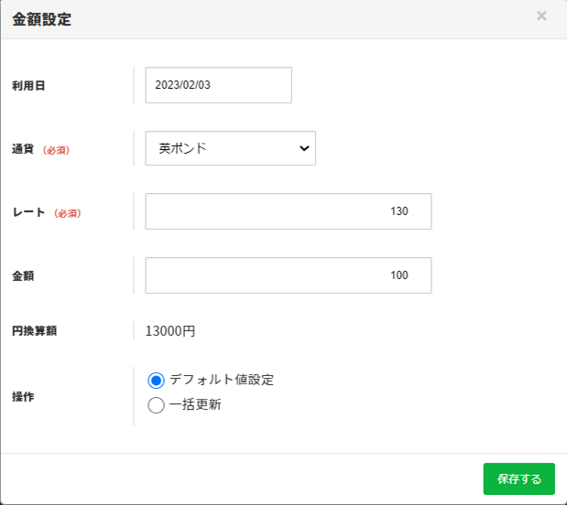Focus the 金額 input containing 100

tap(288, 275)
